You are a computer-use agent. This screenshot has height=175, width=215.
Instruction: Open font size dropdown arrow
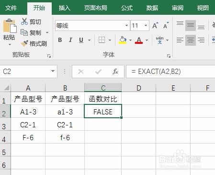(146, 25)
